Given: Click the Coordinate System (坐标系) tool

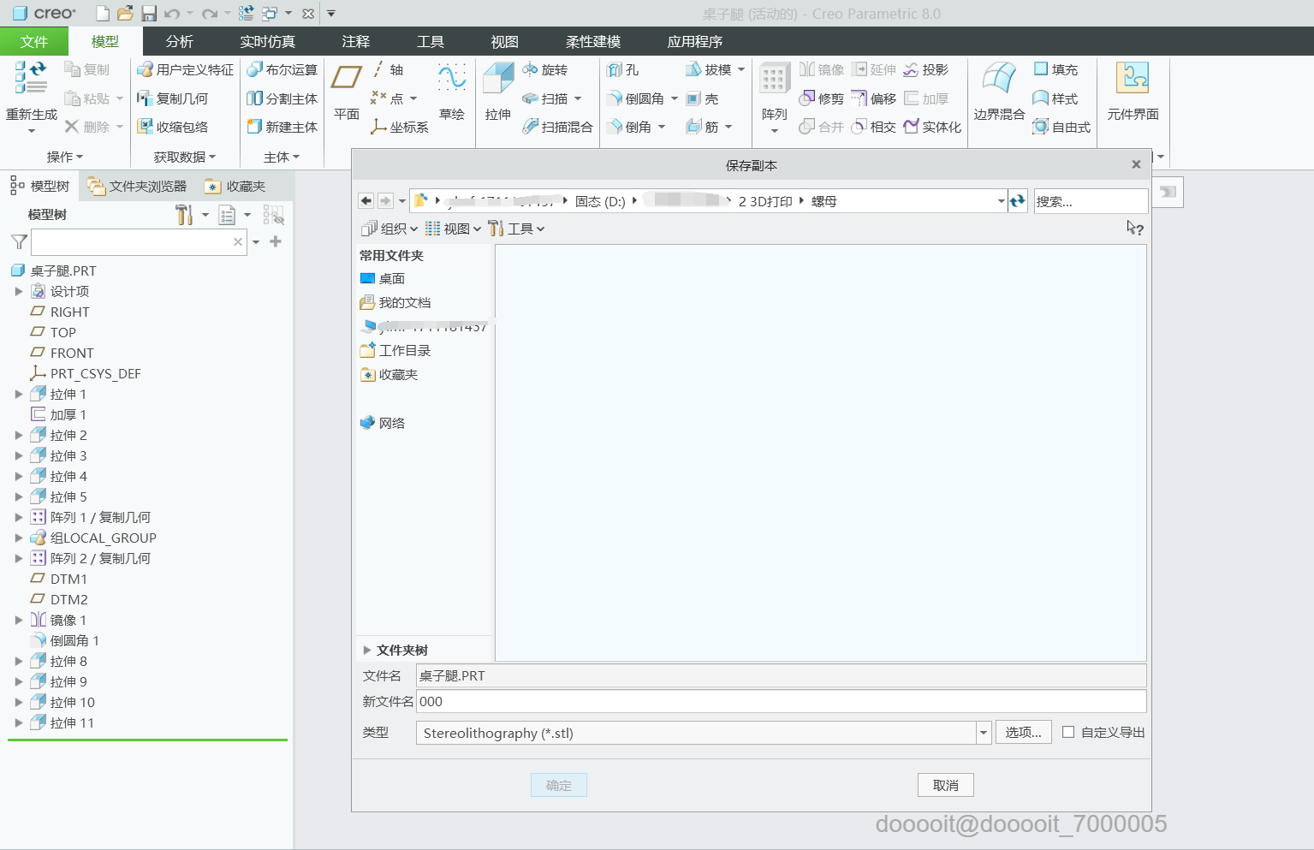Looking at the screenshot, I should click(x=399, y=127).
